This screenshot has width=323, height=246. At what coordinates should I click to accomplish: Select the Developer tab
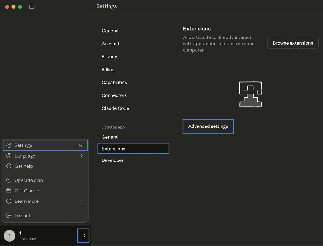[x=112, y=160]
